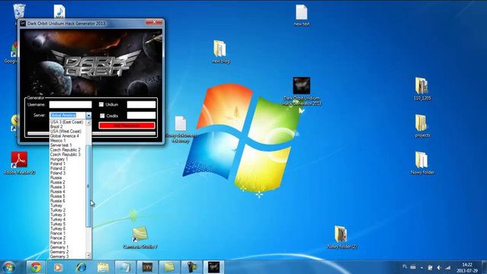Viewport: 487px width, 274px height.
Task: Open the 110_1205 folder
Action: click(421, 89)
